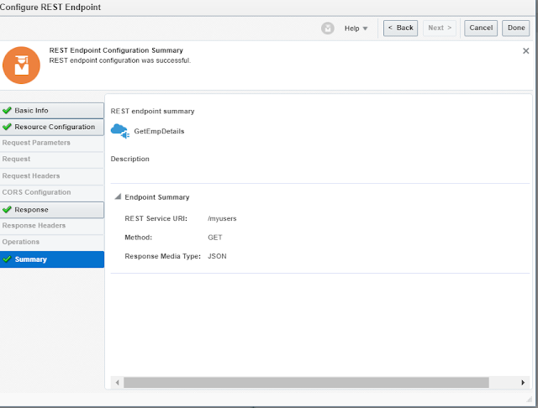Click the cloud plug endpoint icon
Image resolution: width=538 pixels, height=408 pixels.
pos(120,131)
